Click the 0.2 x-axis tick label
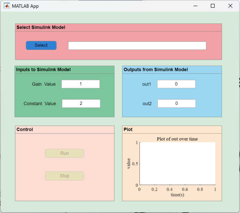 coord(154,190)
